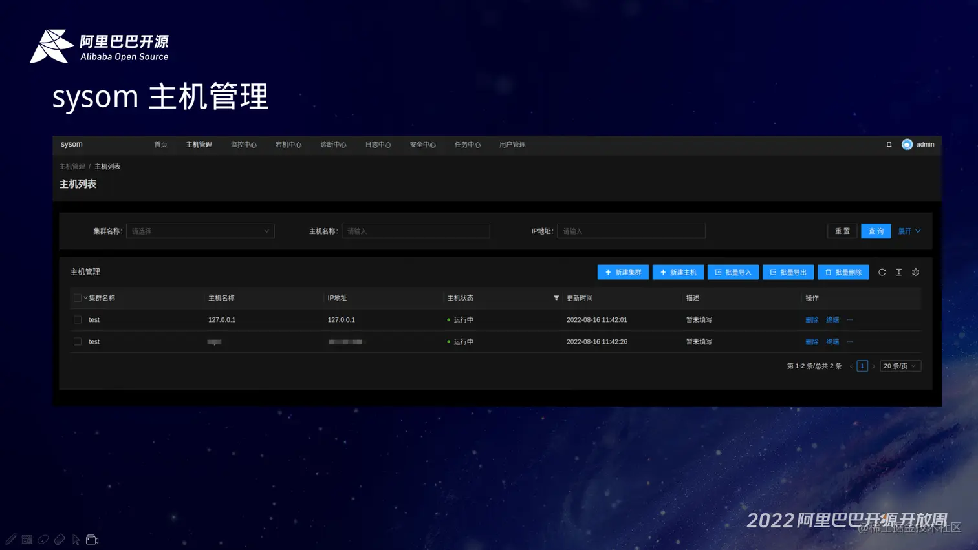
Task: Open column settings gear icon
Action: tap(915, 273)
